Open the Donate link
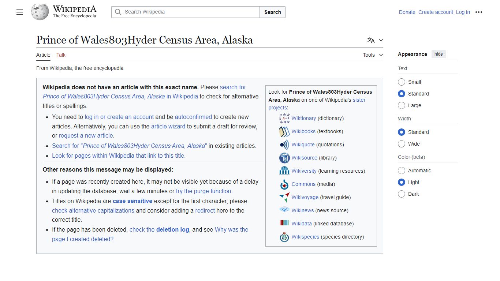 click(407, 12)
